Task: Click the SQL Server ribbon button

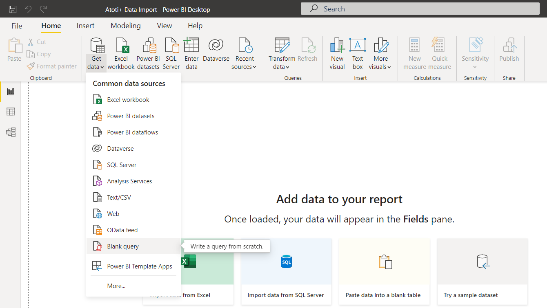Action: (171, 54)
